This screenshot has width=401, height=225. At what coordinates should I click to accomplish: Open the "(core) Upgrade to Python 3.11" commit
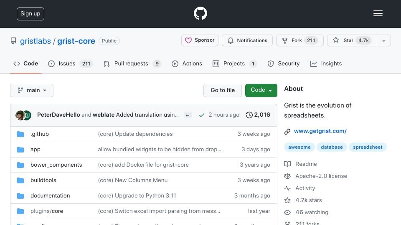[137, 196]
